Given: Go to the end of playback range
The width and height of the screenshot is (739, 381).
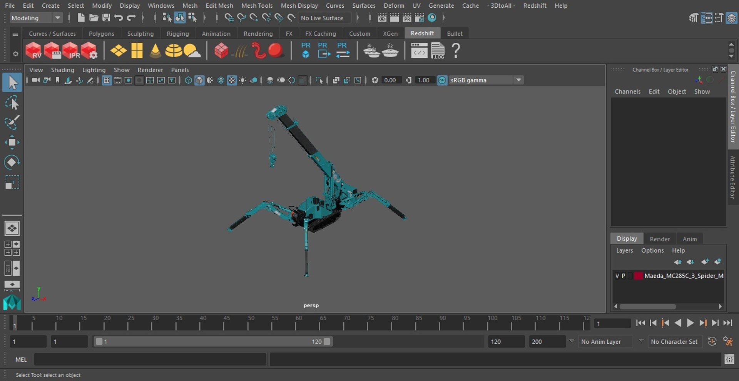Looking at the screenshot, I should 727,323.
